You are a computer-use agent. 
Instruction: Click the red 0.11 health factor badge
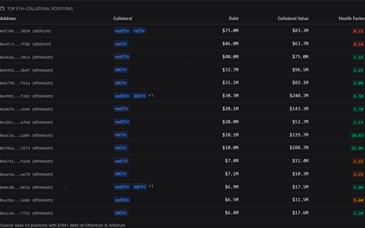pos(358,31)
